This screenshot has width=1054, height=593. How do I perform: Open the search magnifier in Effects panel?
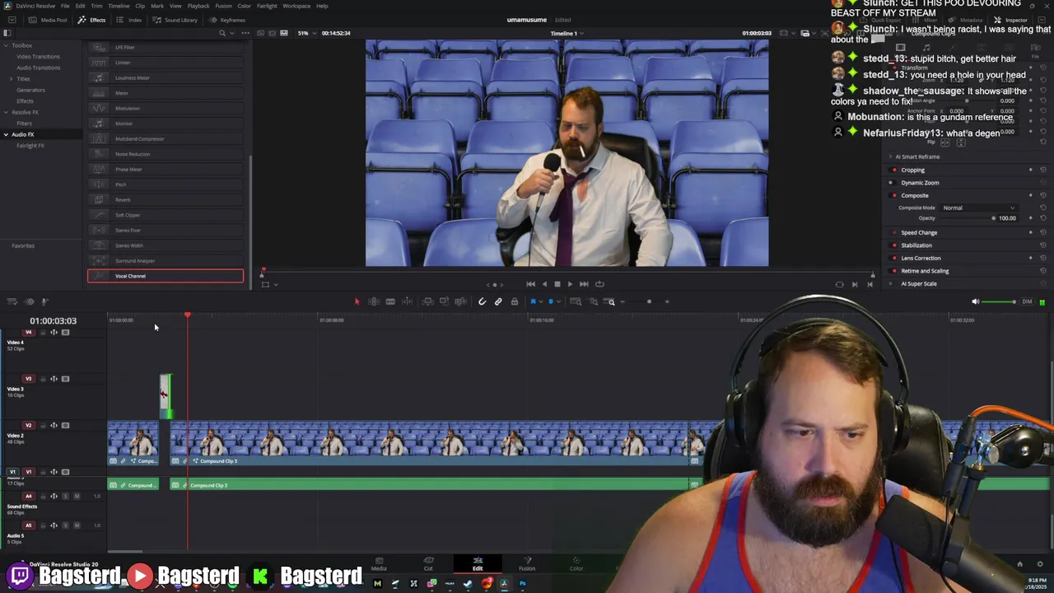click(222, 33)
